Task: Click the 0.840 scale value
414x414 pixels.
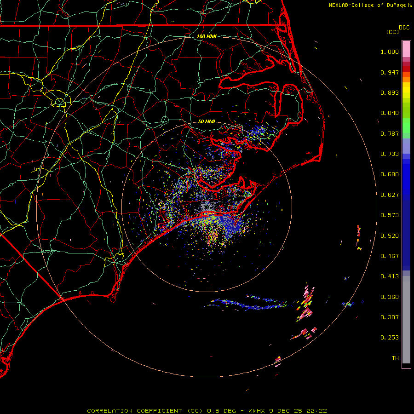Action: [390, 113]
